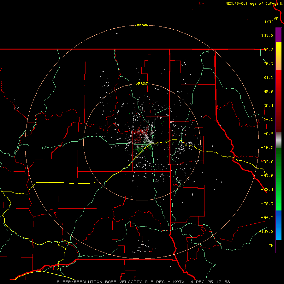Click the TH threshold legend label

271,246
